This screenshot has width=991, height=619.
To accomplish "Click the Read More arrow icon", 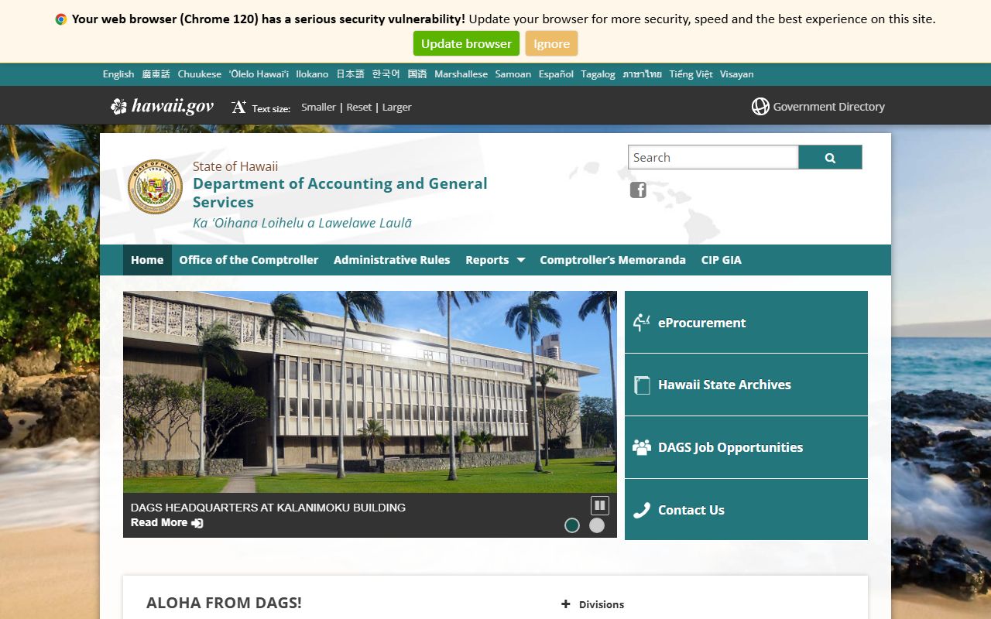I will point(197,523).
